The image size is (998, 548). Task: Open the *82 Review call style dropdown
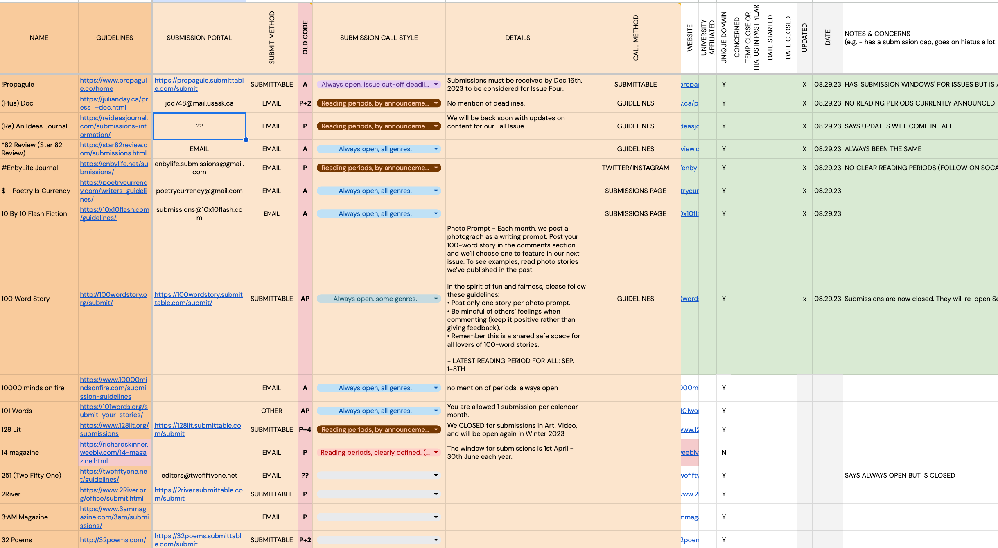379,149
